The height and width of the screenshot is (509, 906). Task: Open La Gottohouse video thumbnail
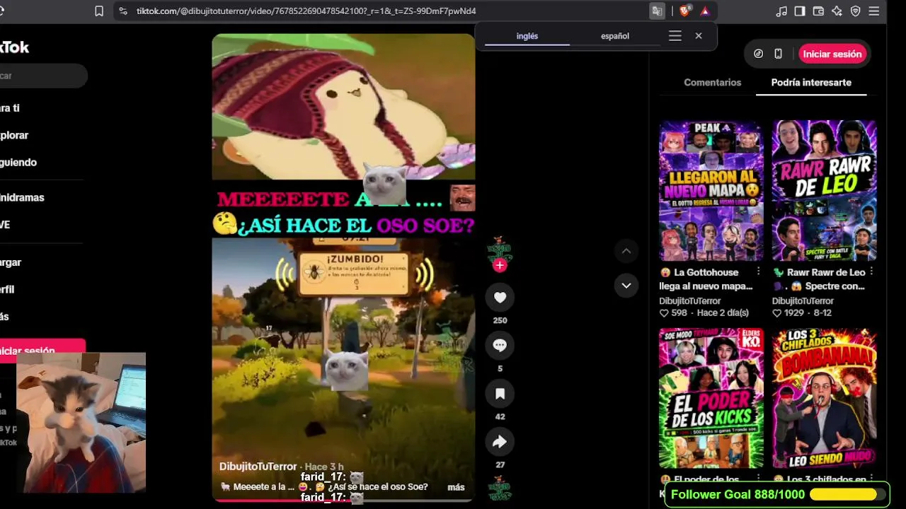pyautogui.click(x=711, y=191)
